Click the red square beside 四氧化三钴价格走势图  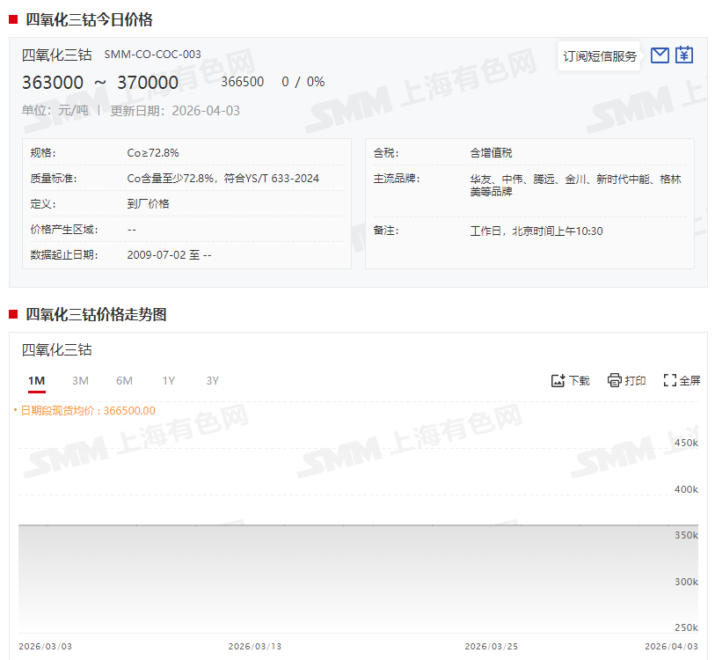click(x=13, y=314)
